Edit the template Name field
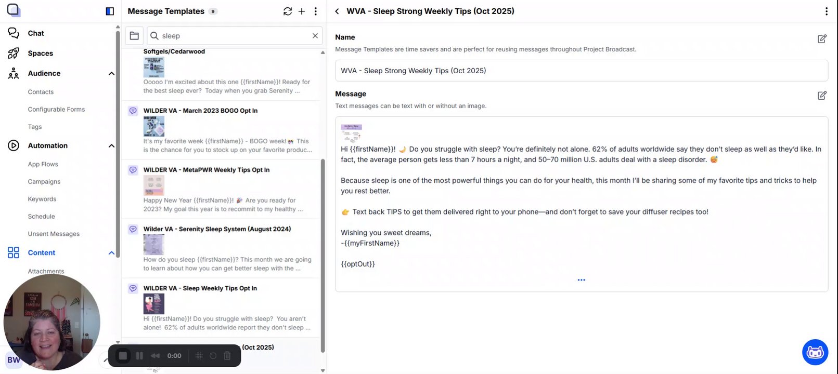838x374 pixels. (x=822, y=38)
